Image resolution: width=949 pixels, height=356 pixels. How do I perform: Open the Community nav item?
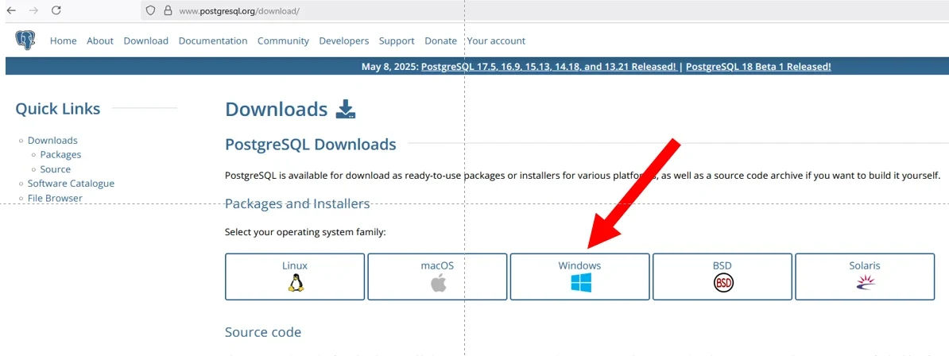[x=283, y=41]
